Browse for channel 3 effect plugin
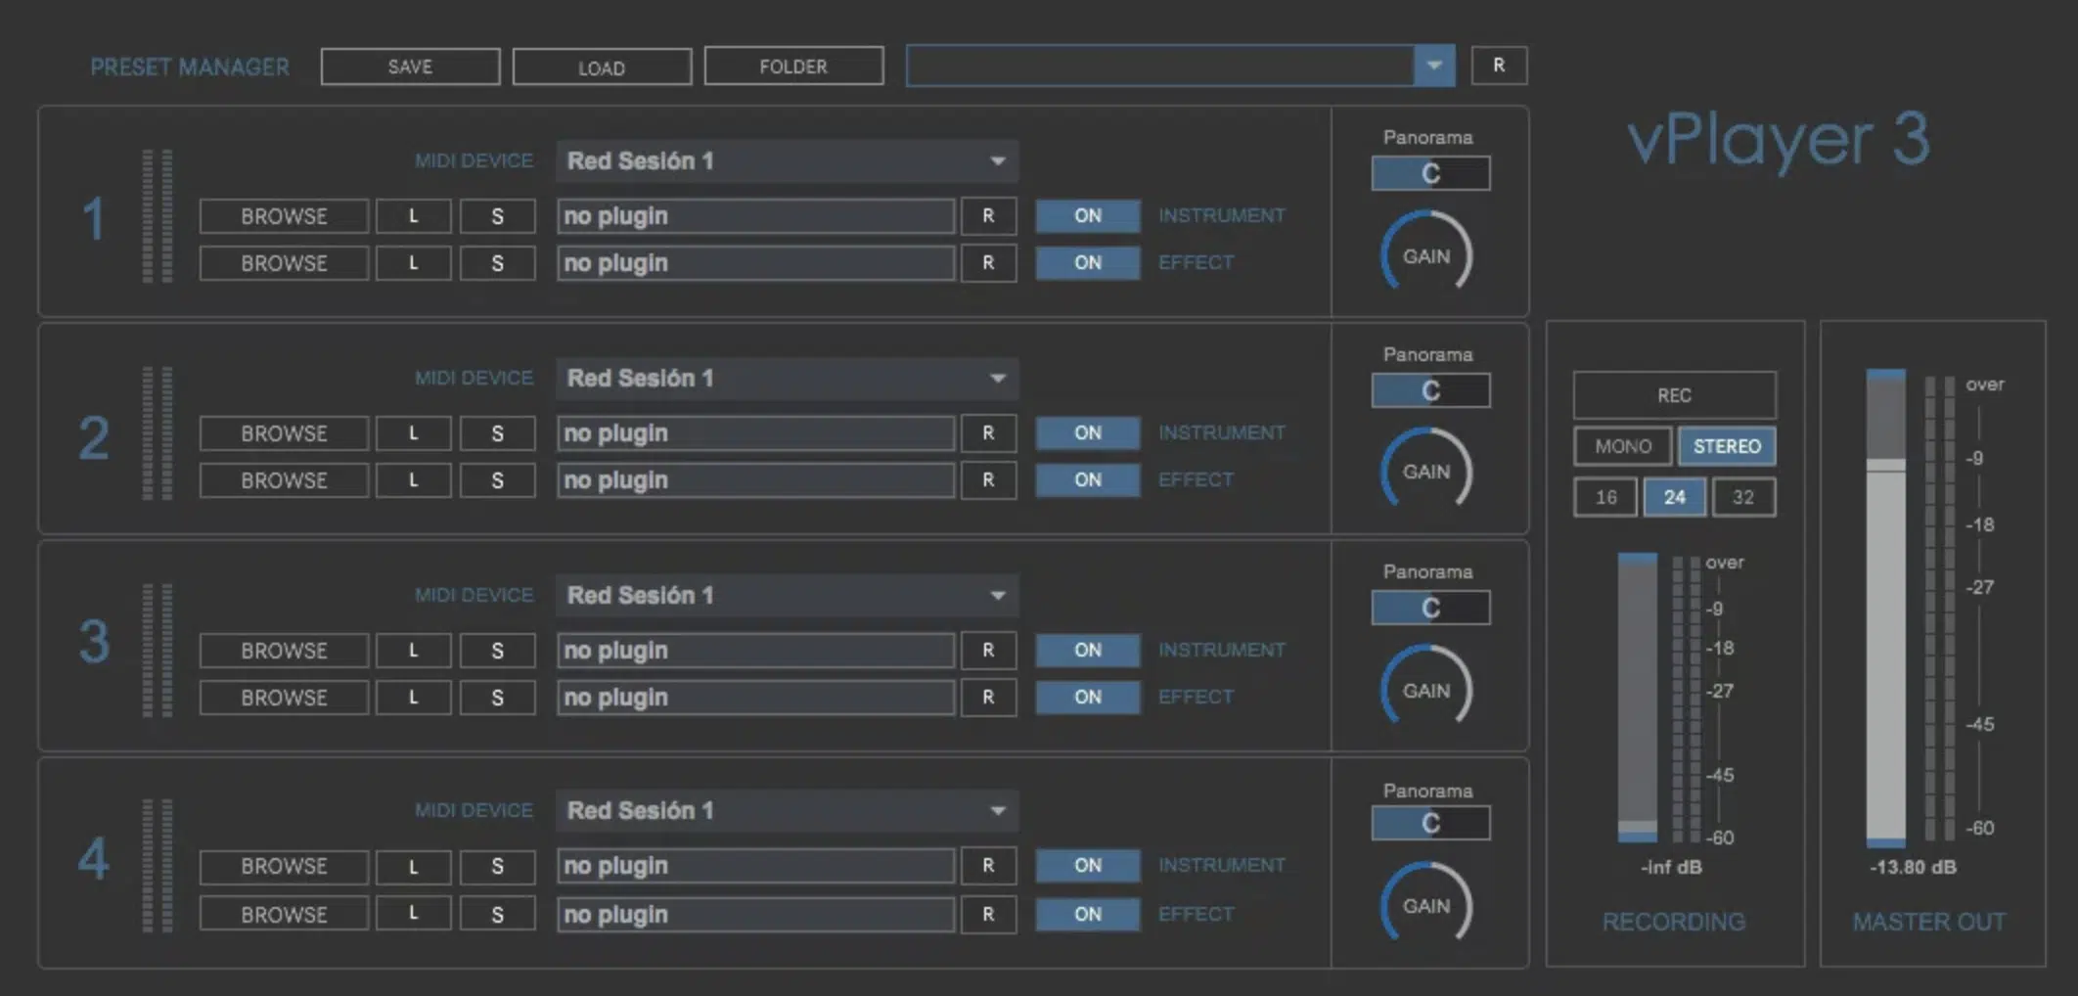 click(x=284, y=698)
